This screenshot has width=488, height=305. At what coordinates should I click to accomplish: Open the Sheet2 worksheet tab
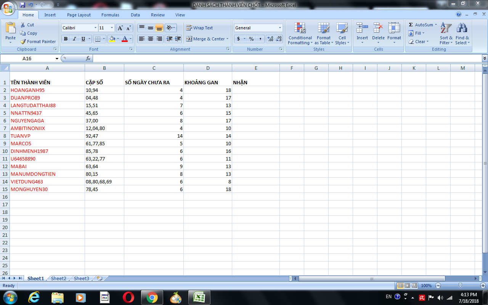58,278
